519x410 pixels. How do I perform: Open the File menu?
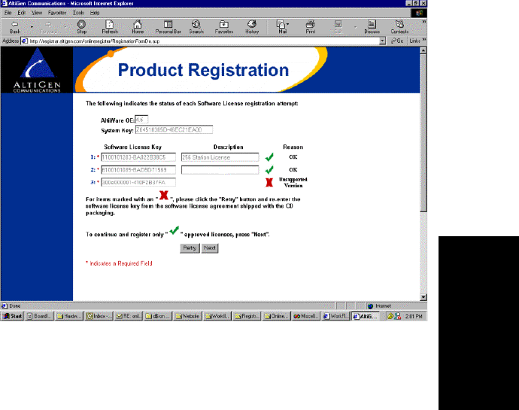point(8,13)
